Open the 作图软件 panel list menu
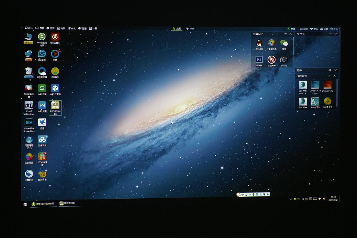Viewport: 357px width, 238px height. [x=329, y=76]
